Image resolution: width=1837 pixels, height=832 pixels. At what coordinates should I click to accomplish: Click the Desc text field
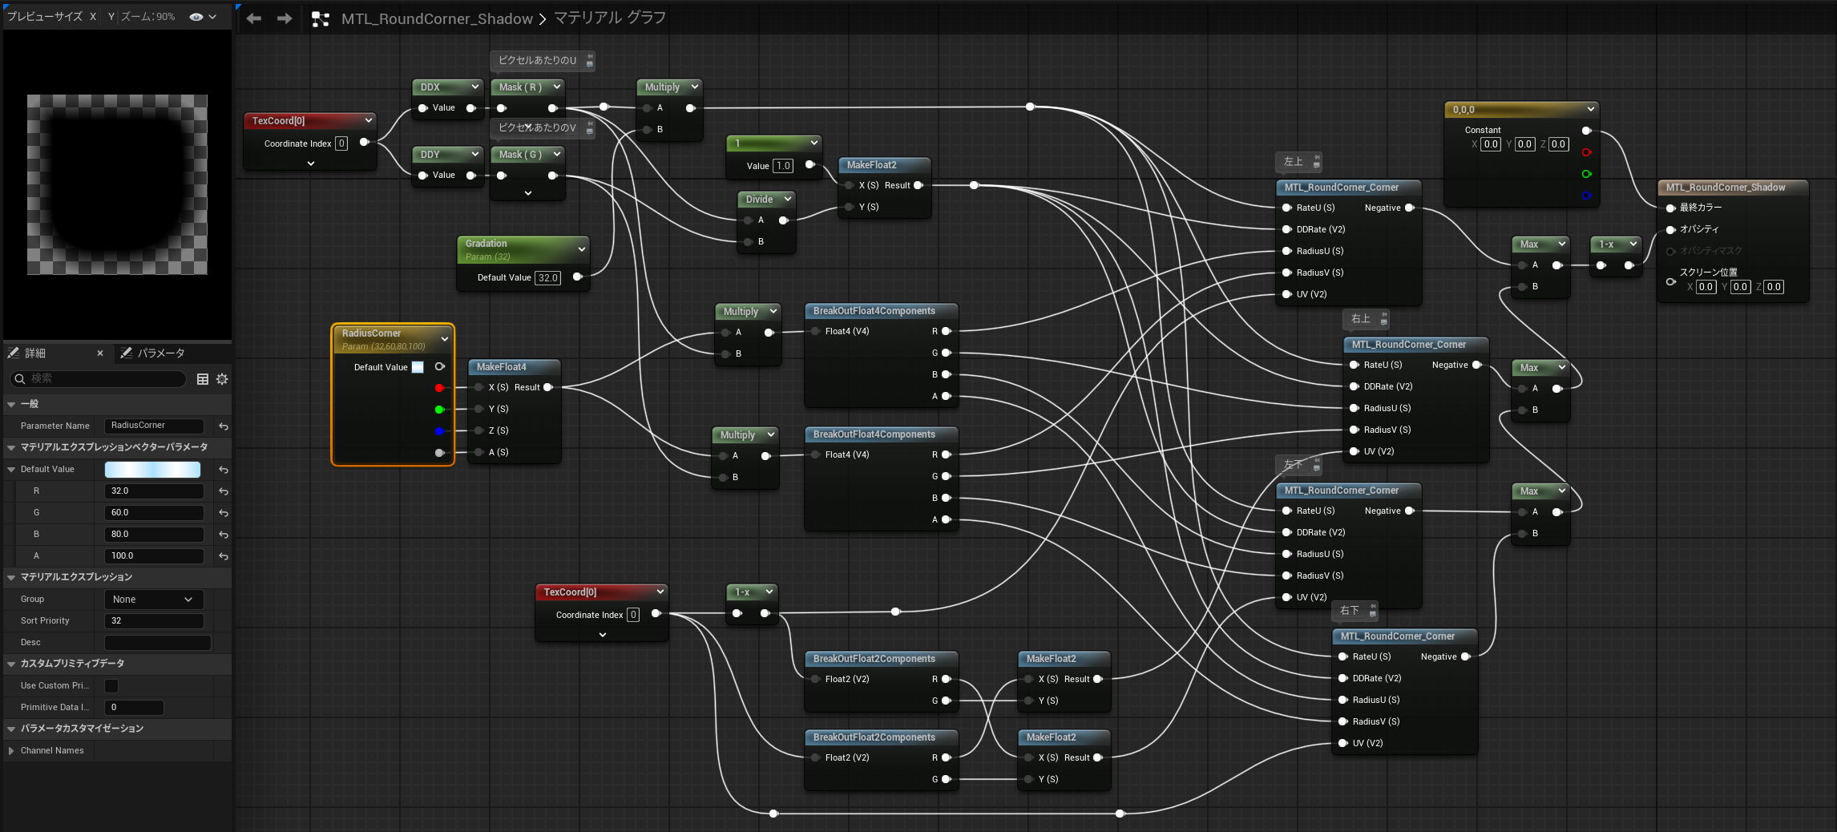(158, 643)
